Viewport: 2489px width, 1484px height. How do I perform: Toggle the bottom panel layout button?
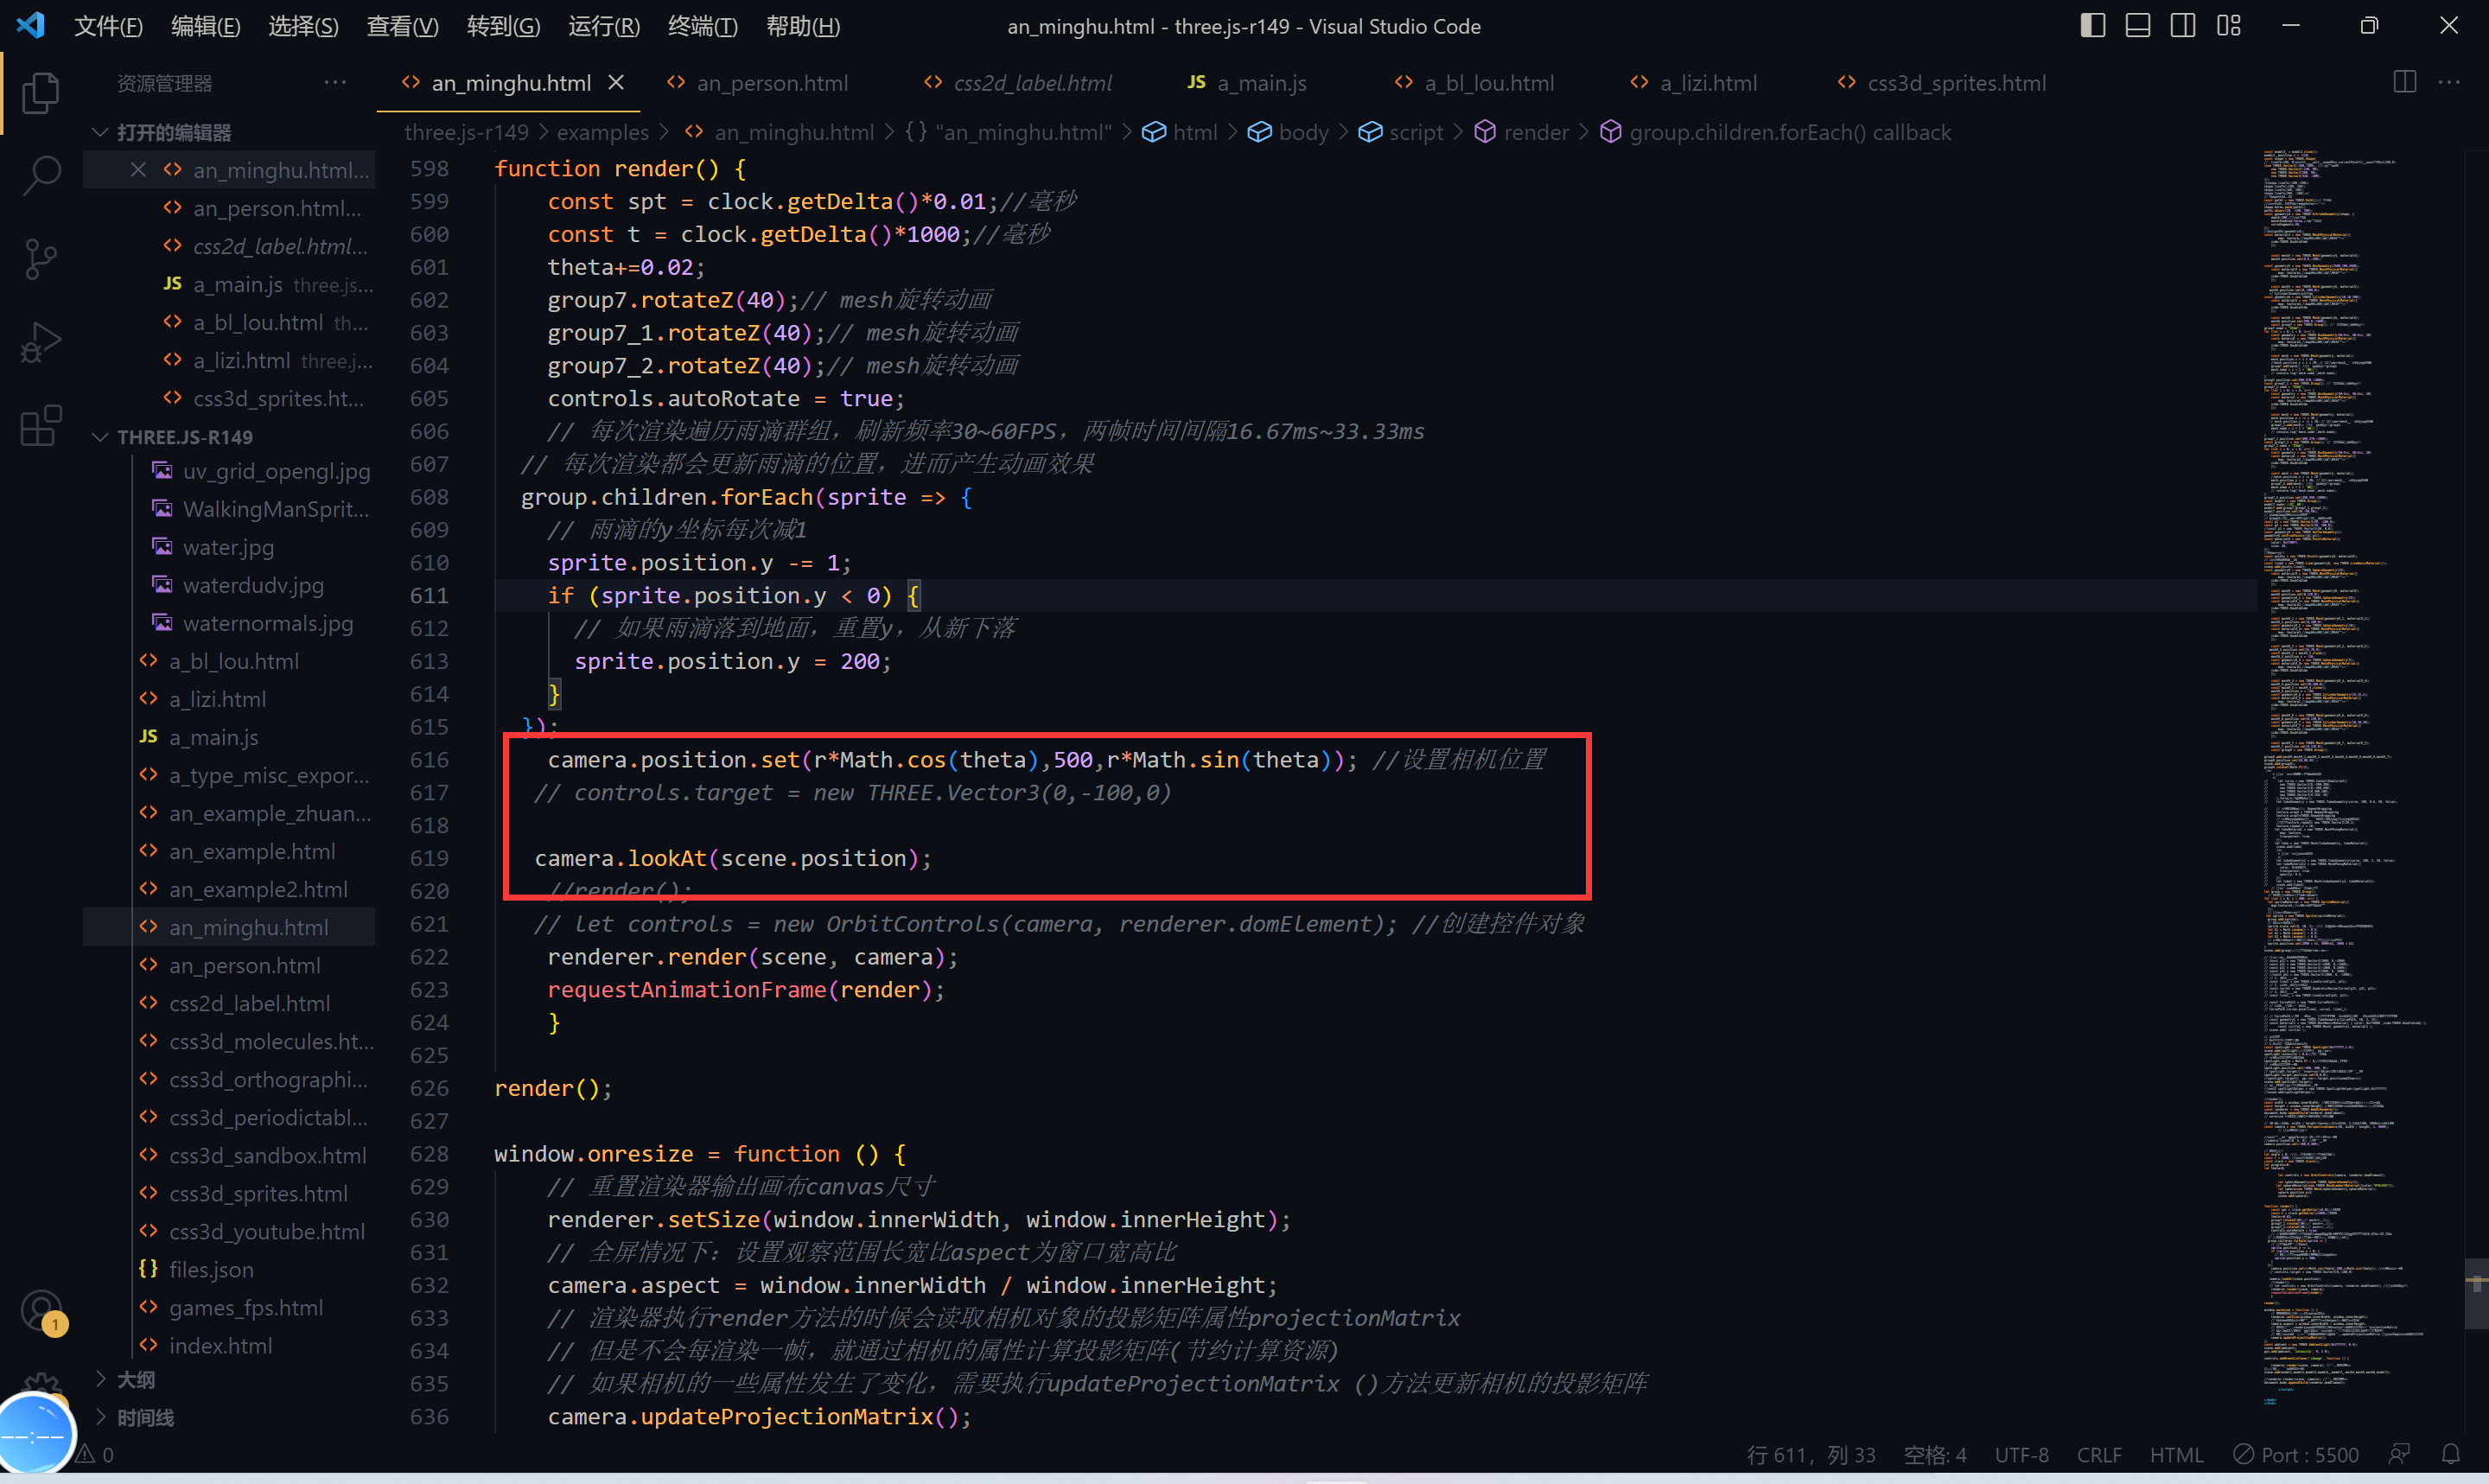pos(2137,26)
